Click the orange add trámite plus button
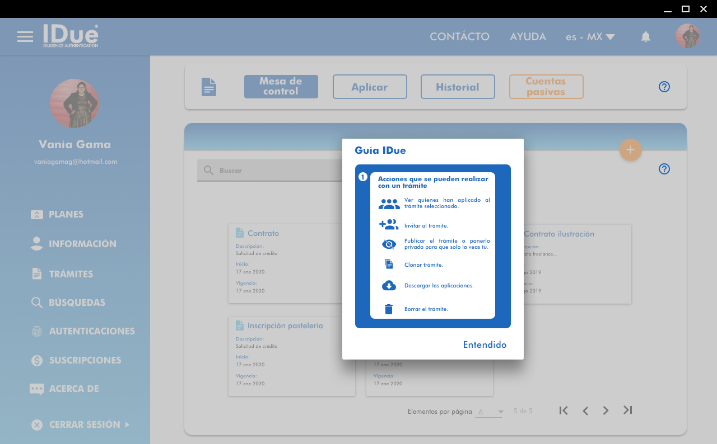Screen dimensions: 717x444 click(x=630, y=150)
